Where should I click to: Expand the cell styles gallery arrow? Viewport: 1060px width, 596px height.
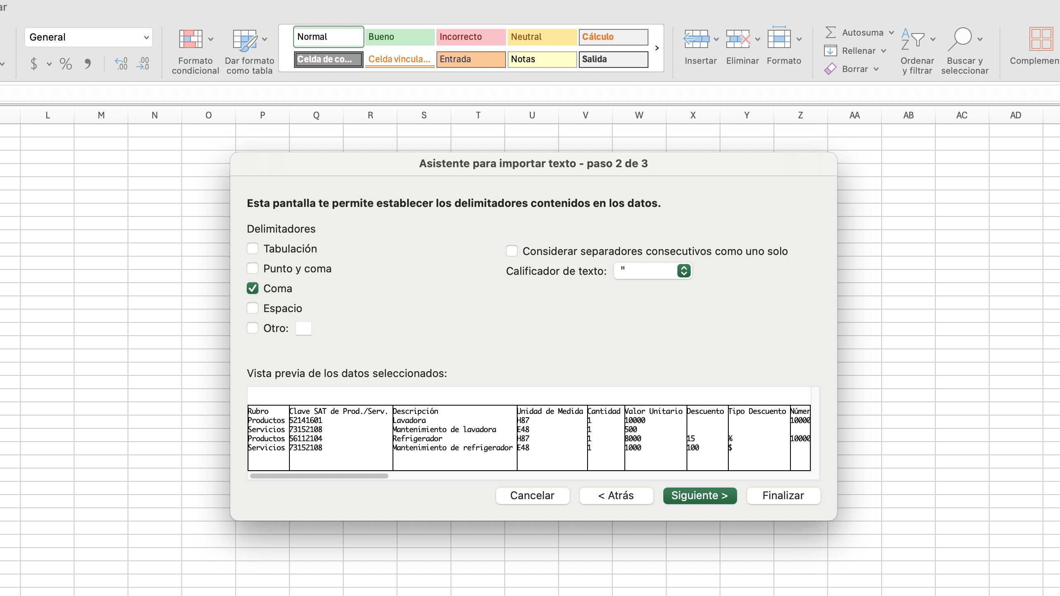(x=657, y=48)
